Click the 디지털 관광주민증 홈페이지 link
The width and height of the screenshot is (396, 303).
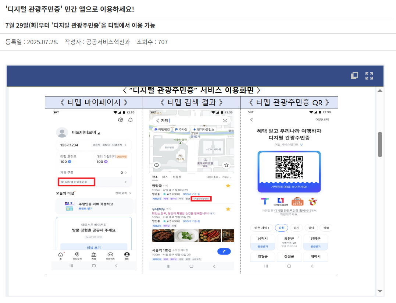coord(292,211)
